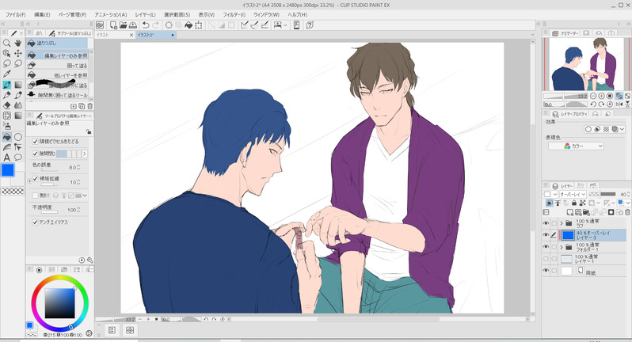Click the Fill icon in the command bar
The image size is (632, 342).
click(x=188, y=25)
